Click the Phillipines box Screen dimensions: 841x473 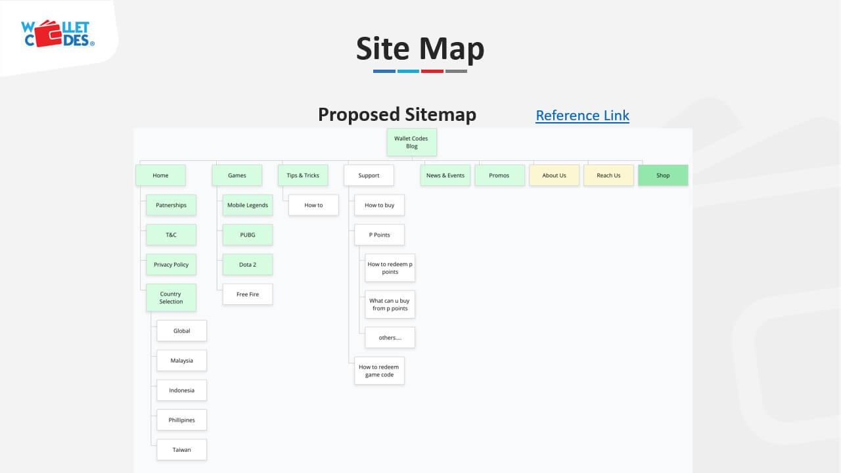[x=182, y=420]
